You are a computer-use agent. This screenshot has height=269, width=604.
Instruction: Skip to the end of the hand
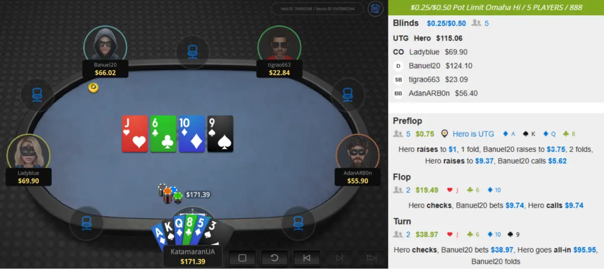coord(371,258)
